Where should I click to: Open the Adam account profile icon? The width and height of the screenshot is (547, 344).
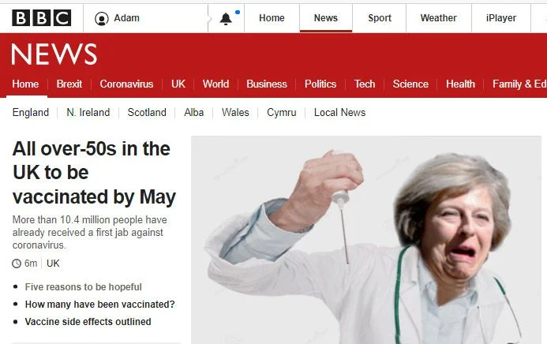click(102, 18)
